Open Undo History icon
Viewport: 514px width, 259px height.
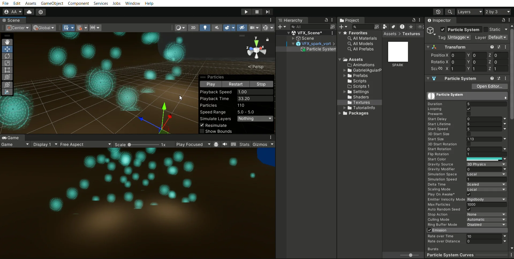click(438, 12)
